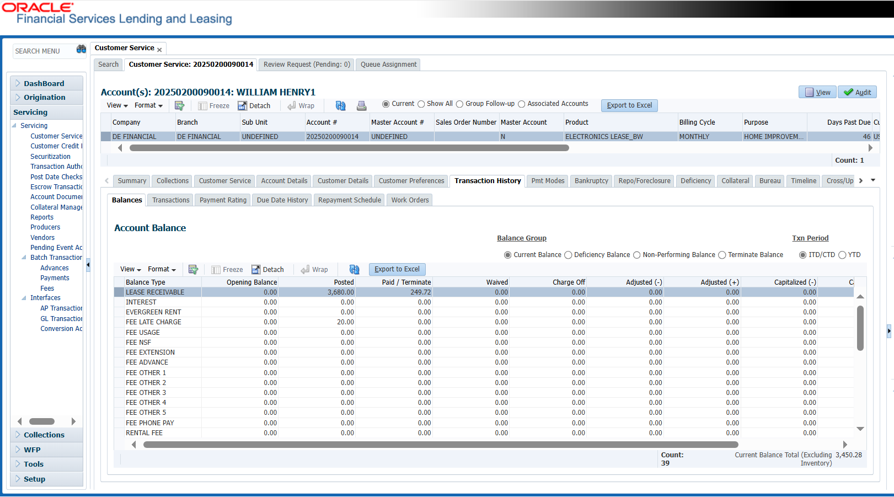This screenshot has height=497, width=894.
Task: Collapse the left navigation panel splitter
Action: tap(88, 265)
